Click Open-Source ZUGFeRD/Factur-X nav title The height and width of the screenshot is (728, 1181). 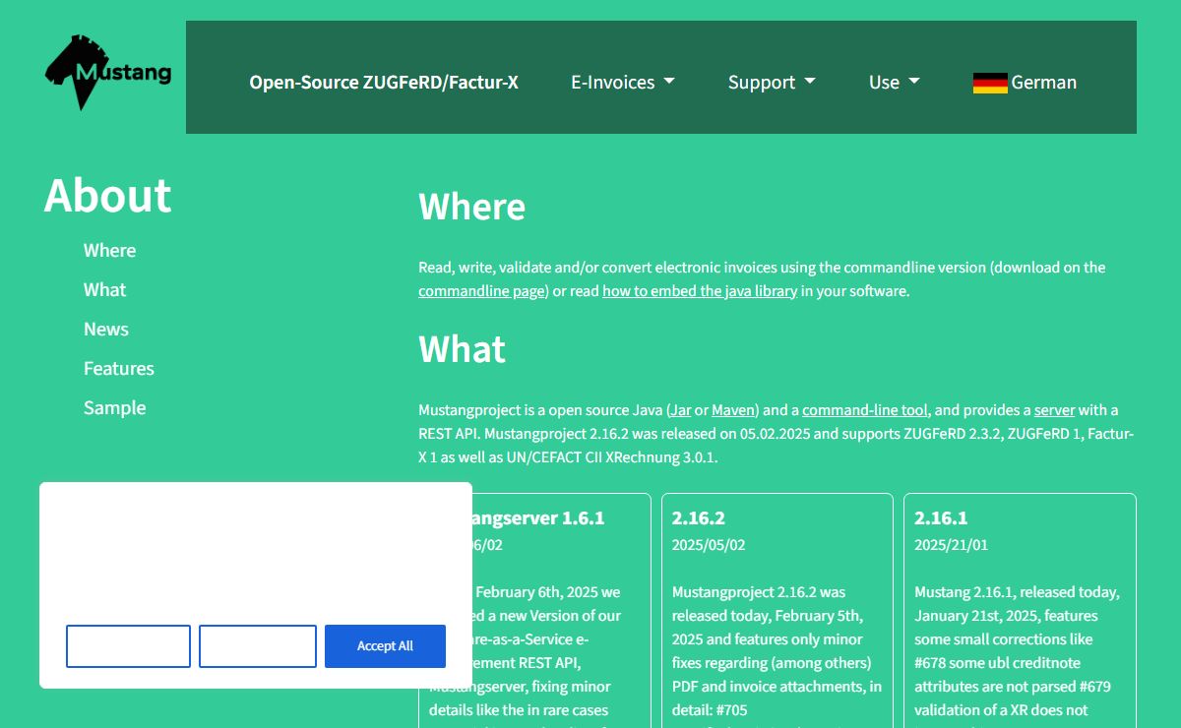click(x=384, y=83)
